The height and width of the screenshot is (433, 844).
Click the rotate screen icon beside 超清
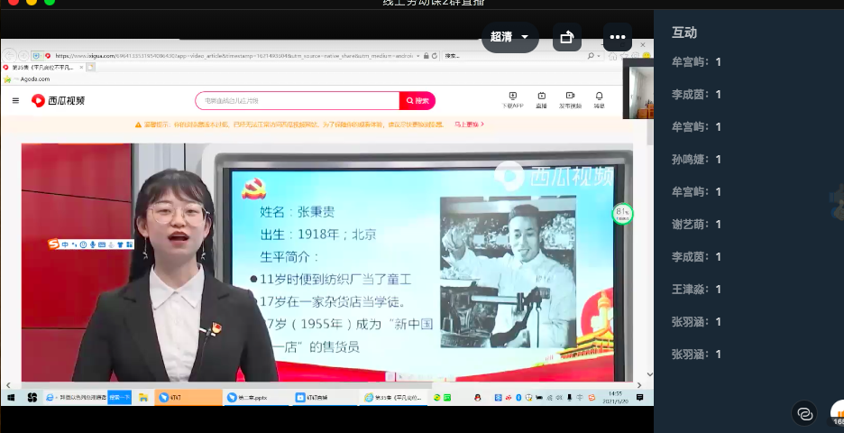[567, 37]
